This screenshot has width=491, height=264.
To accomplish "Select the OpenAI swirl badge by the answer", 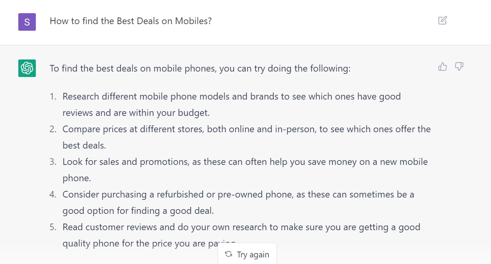I will (x=27, y=68).
